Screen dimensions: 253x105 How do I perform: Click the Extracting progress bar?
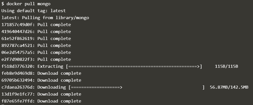[134, 66]
